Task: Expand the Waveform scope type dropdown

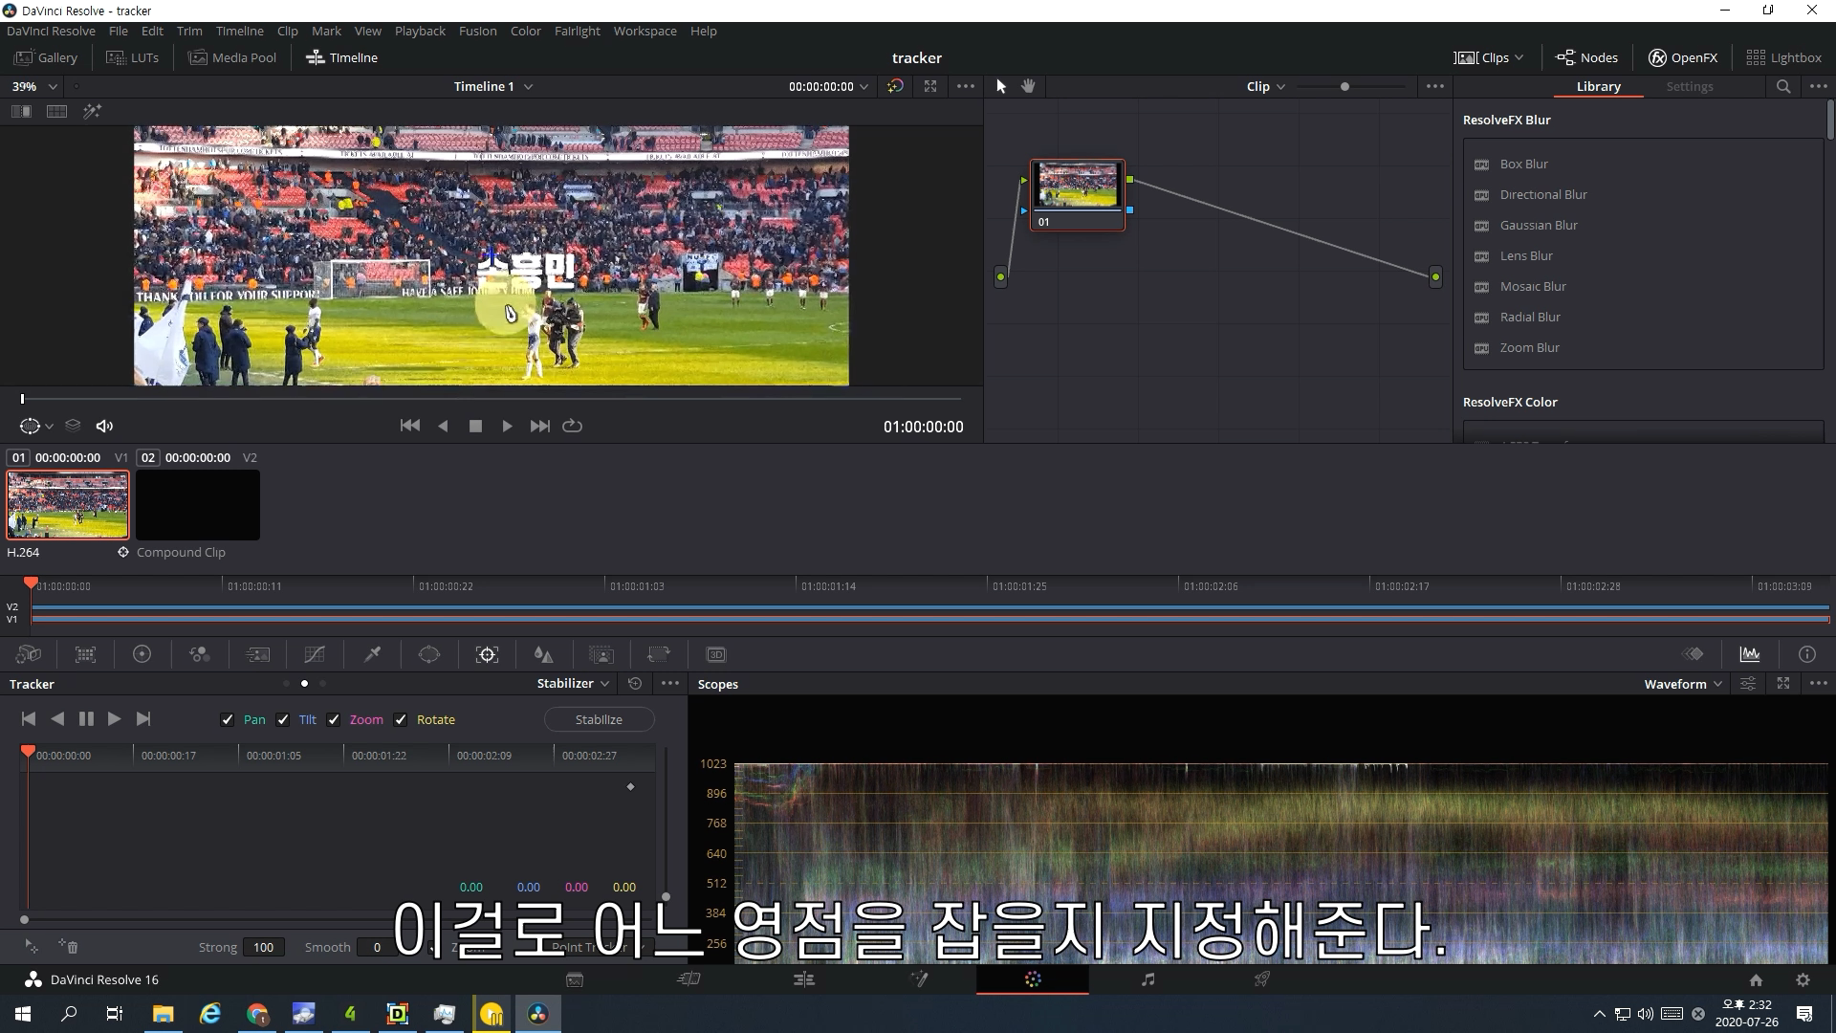Action: coord(1682,683)
